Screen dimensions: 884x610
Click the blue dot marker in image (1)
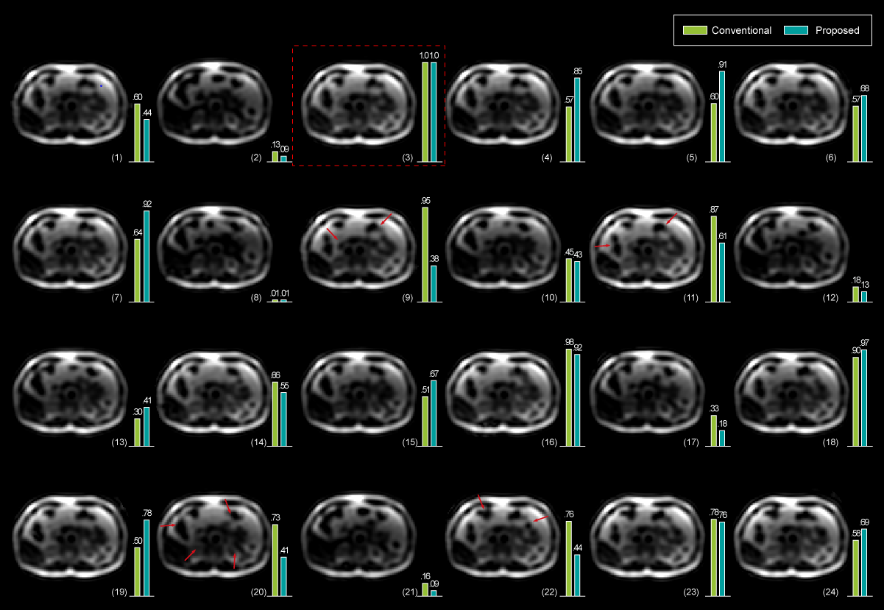(102, 85)
